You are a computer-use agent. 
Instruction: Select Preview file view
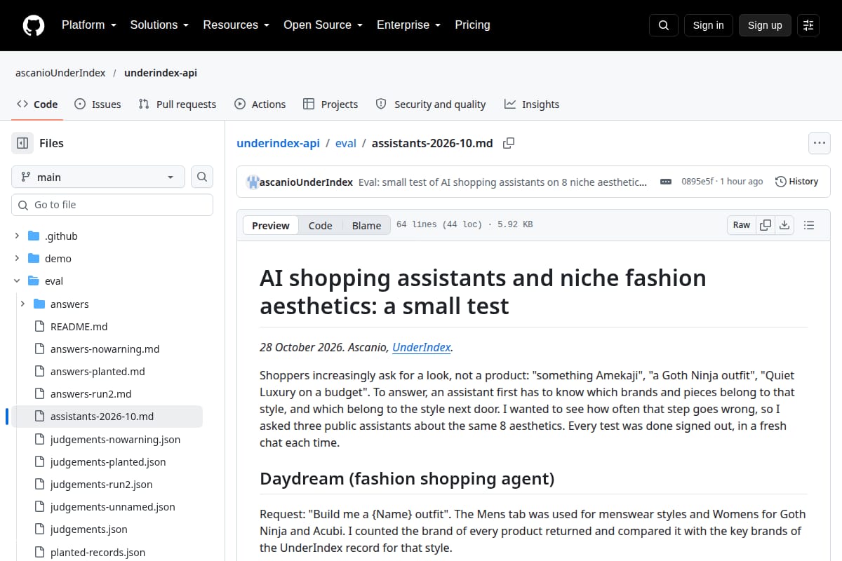pos(271,225)
